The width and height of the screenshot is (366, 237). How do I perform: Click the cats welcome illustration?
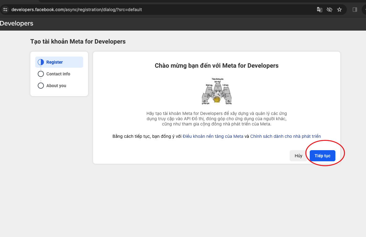217,91
